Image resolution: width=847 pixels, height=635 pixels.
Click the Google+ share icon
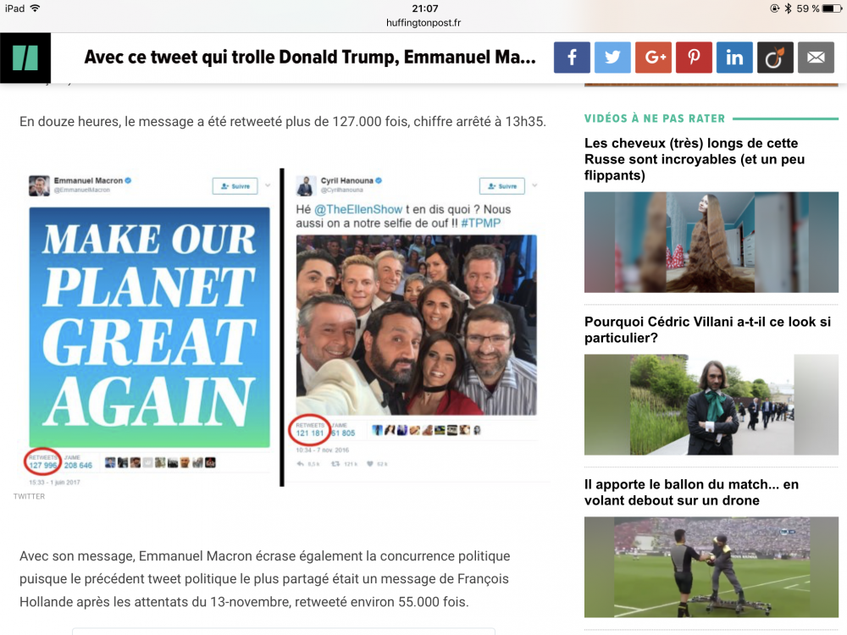653,58
